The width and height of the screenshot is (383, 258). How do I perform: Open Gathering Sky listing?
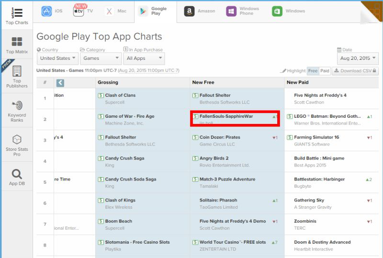point(309,201)
